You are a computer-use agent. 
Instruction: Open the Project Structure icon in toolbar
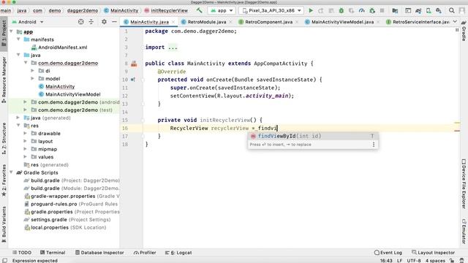tap(395, 10)
